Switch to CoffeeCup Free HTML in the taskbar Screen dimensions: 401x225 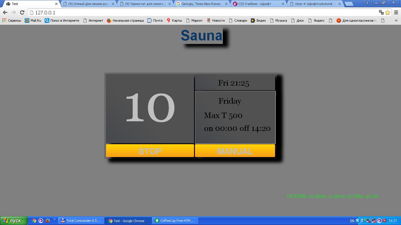[x=175, y=221]
